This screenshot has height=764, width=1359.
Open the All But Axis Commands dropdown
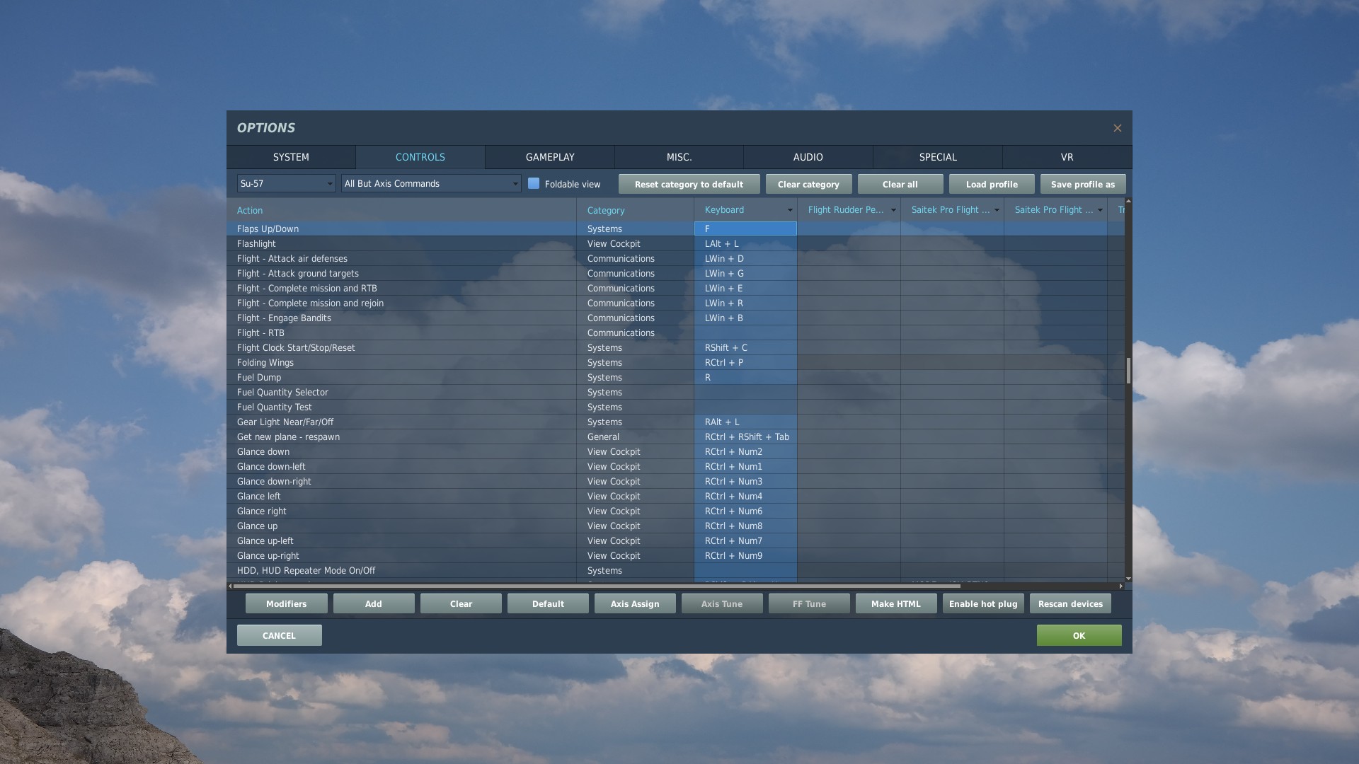pos(431,183)
